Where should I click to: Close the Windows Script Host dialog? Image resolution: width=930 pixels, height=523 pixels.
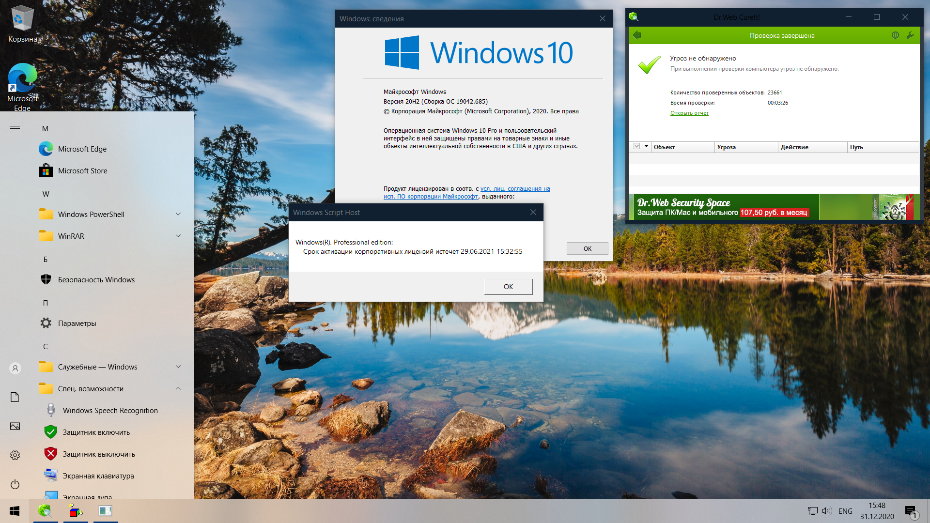tap(533, 212)
